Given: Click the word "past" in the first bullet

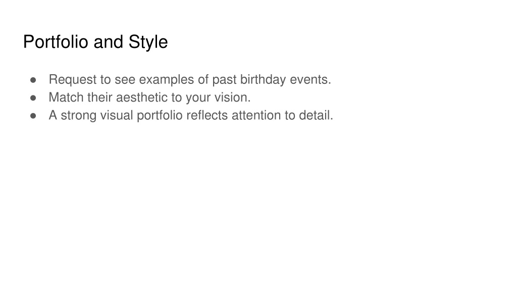Looking at the screenshot, I should tap(224, 80).
